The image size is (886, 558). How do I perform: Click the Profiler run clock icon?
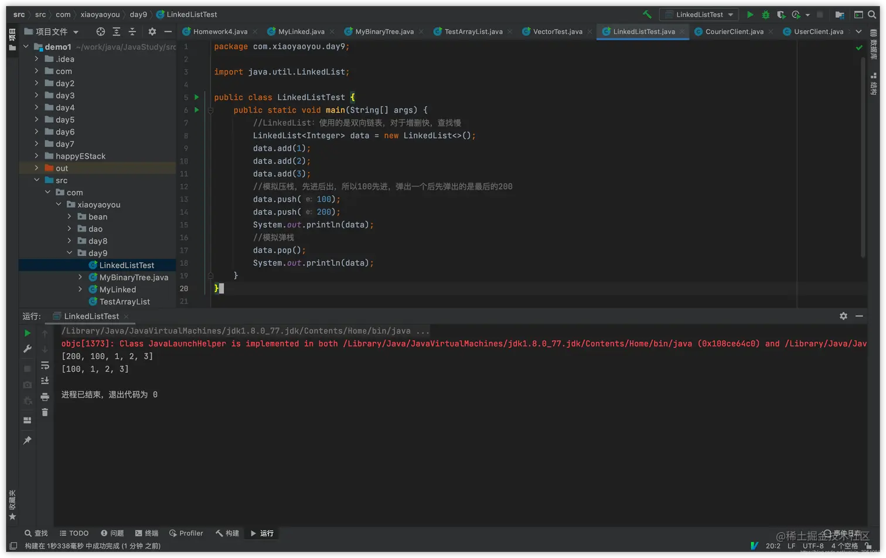click(796, 15)
